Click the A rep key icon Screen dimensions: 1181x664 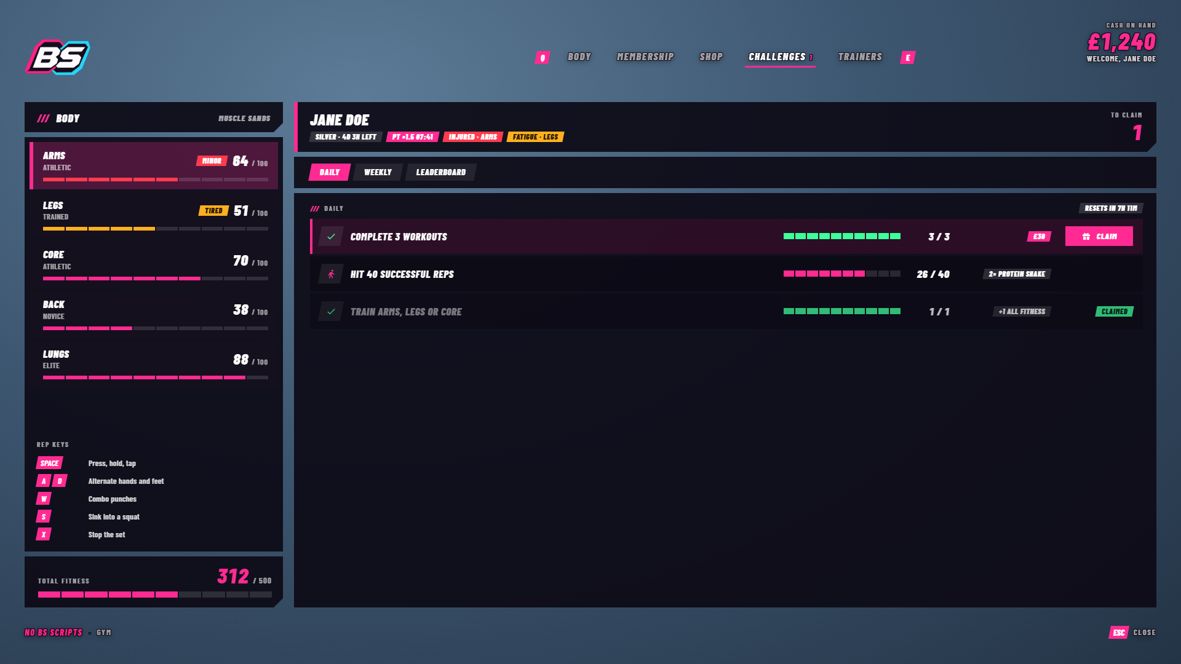(44, 481)
